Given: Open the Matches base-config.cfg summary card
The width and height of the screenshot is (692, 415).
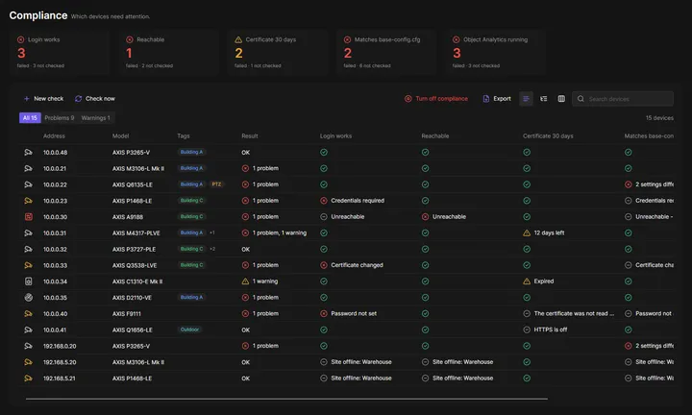Looking at the screenshot, I should [386, 53].
